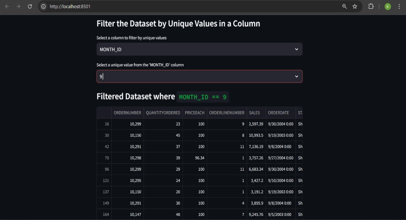Sort by SALES column header
Viewport: 406px width, 220px height.
click(256, 113)
